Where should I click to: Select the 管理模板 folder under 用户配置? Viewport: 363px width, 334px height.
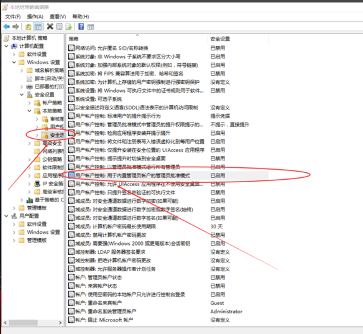(x=37, y=240)
